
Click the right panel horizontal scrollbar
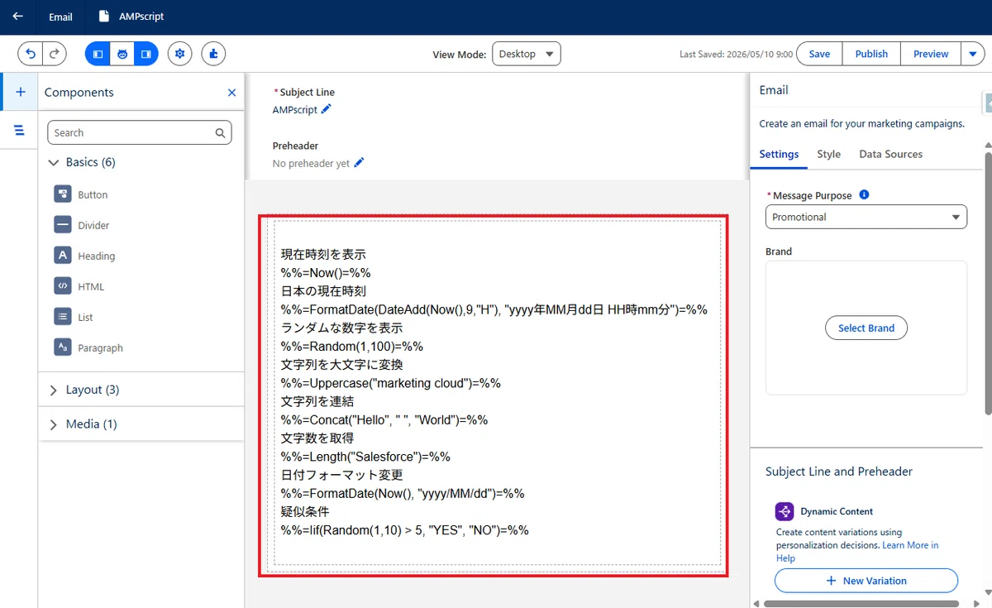click(x=860, y=603)
